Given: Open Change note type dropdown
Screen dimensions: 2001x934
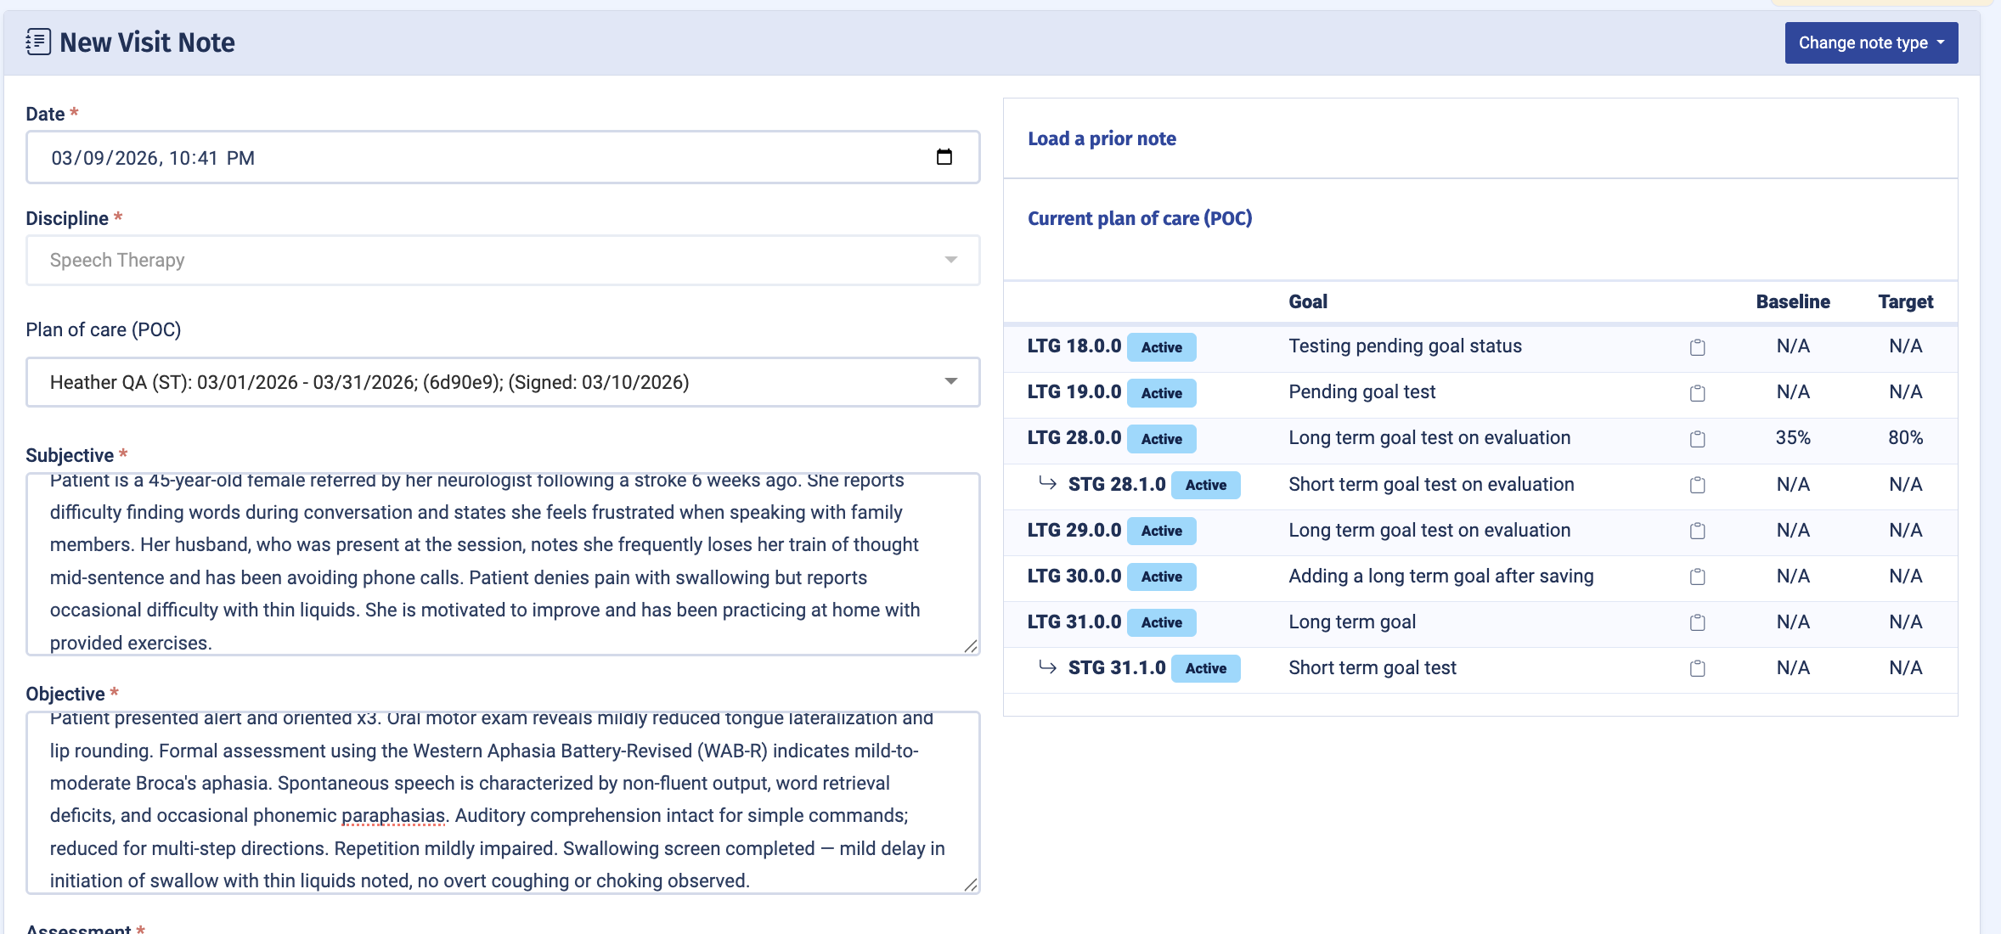Looking at the screenshot, I should click(x=1870, y=42).
